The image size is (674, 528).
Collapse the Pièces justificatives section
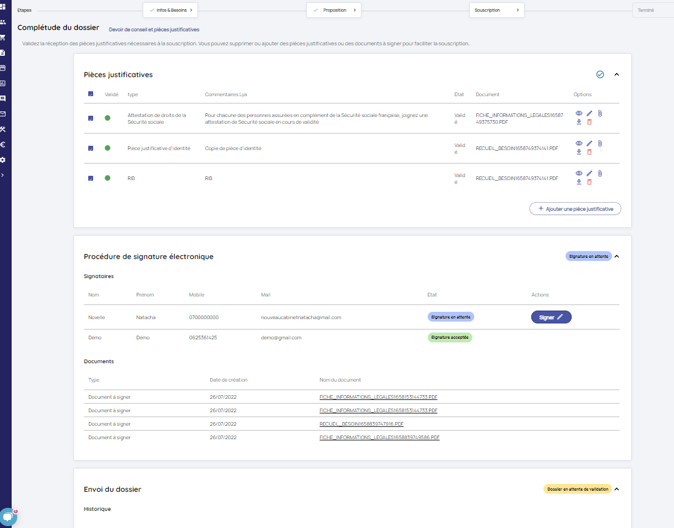pyautogui.click(x=616, y=75)
